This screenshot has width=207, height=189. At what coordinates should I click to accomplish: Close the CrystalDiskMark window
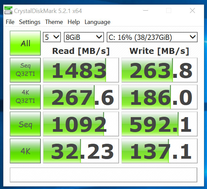pyautogui.click(x=192, y=11)
